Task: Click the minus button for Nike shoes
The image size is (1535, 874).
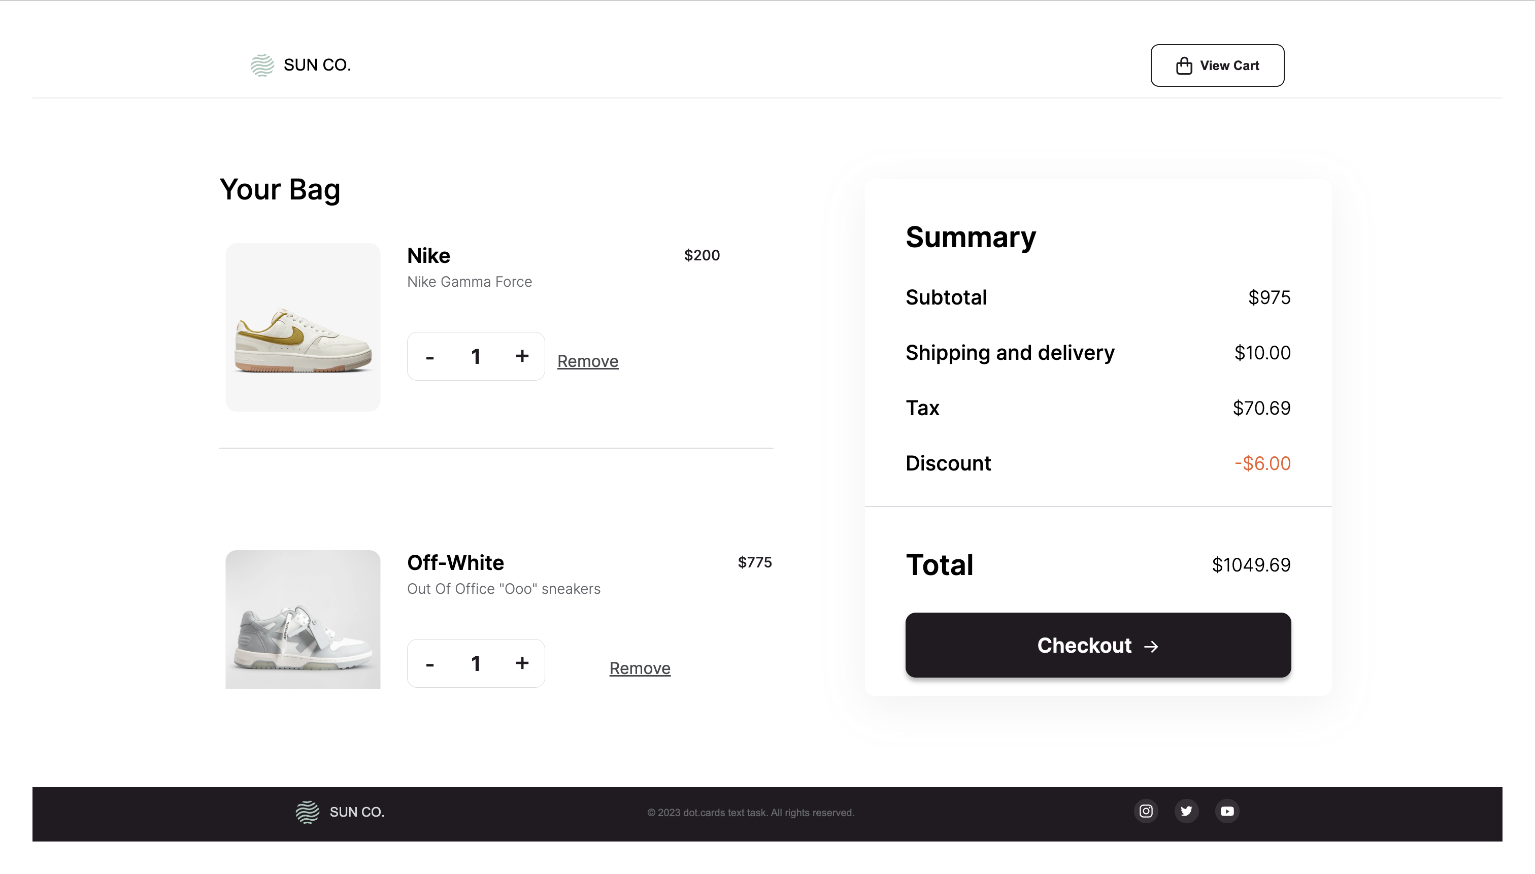Action: click(x=430, y=356)
